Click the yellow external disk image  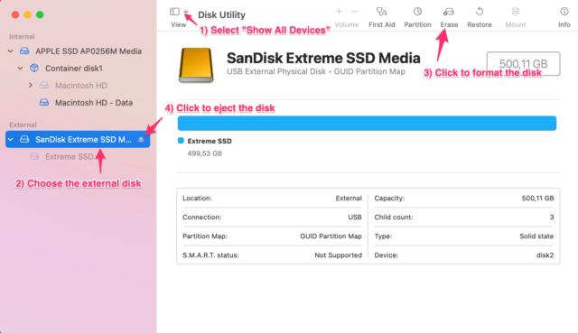196,65
